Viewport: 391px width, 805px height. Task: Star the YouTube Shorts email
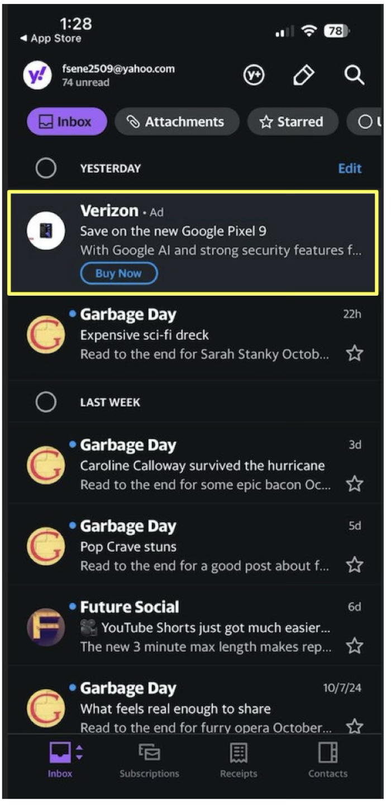click(x=355, y=647)
